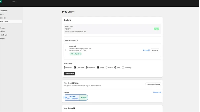Click the +10% All products badge

(76, 54)
